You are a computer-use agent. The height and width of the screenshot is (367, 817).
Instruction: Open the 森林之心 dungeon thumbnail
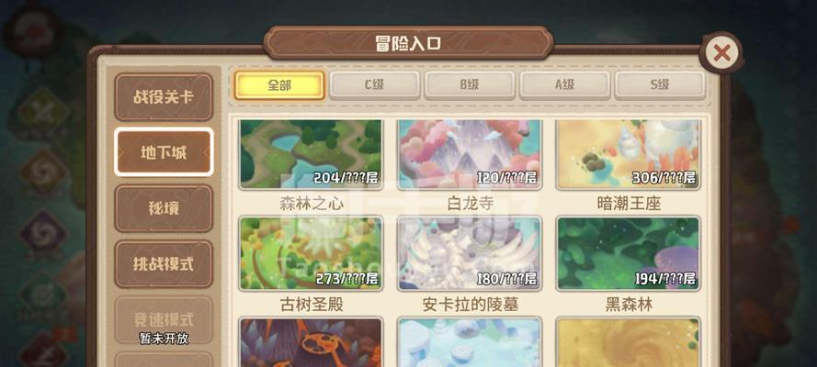click(x=311, y=154)
